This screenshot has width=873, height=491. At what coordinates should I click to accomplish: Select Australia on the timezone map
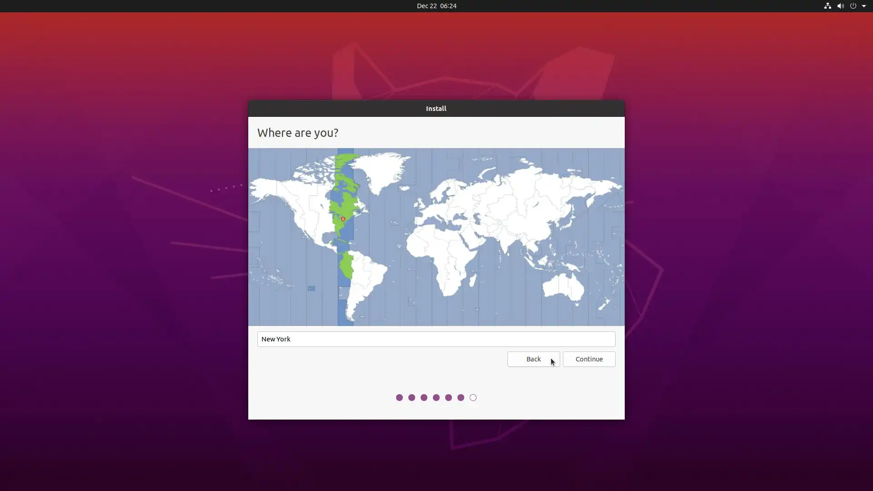point(562,286)
